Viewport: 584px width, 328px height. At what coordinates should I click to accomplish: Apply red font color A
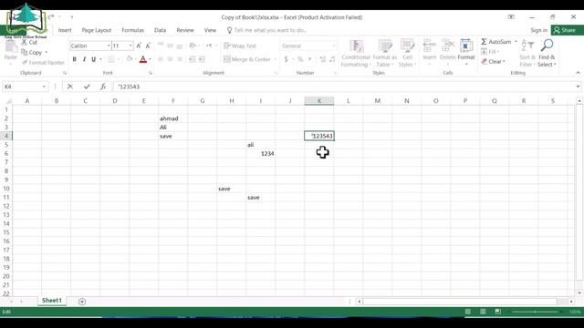143,59
